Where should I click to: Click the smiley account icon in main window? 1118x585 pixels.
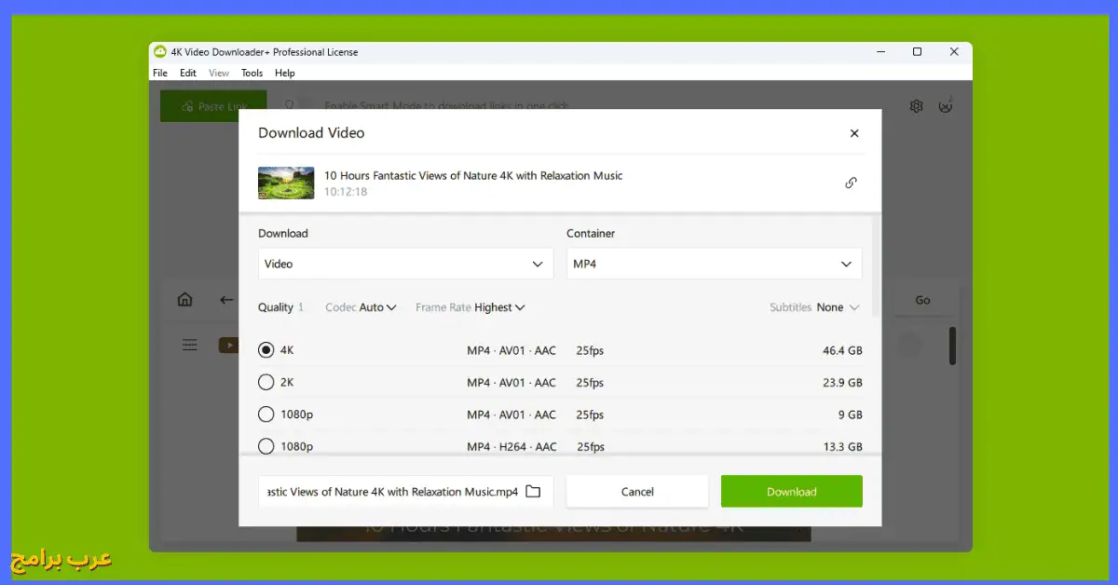[946, 106]
